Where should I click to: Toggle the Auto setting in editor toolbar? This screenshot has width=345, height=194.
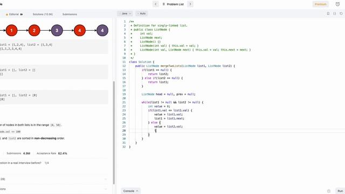(x=141, y=13)
